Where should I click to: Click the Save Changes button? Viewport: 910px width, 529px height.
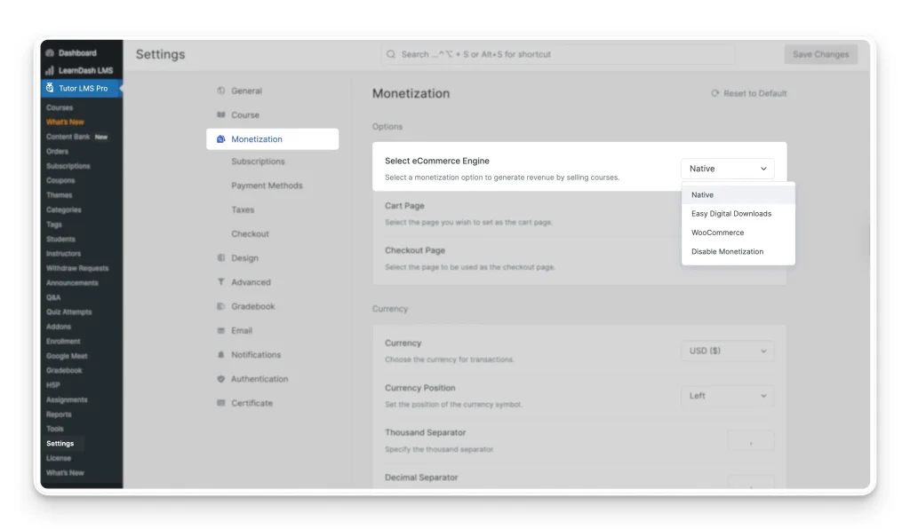(820, 54)
